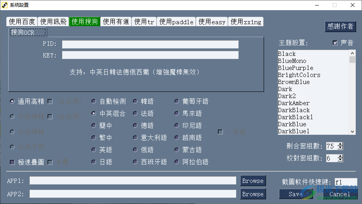Toggle the 声音 sound checkbox

click(x=335, y=43)
